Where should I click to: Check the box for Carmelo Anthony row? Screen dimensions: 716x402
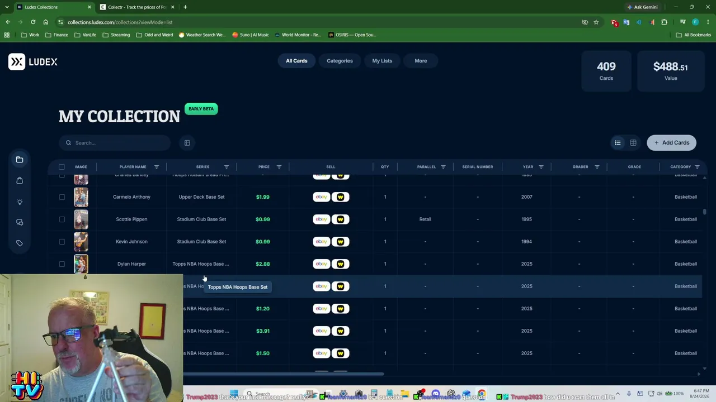pos(62,197)
